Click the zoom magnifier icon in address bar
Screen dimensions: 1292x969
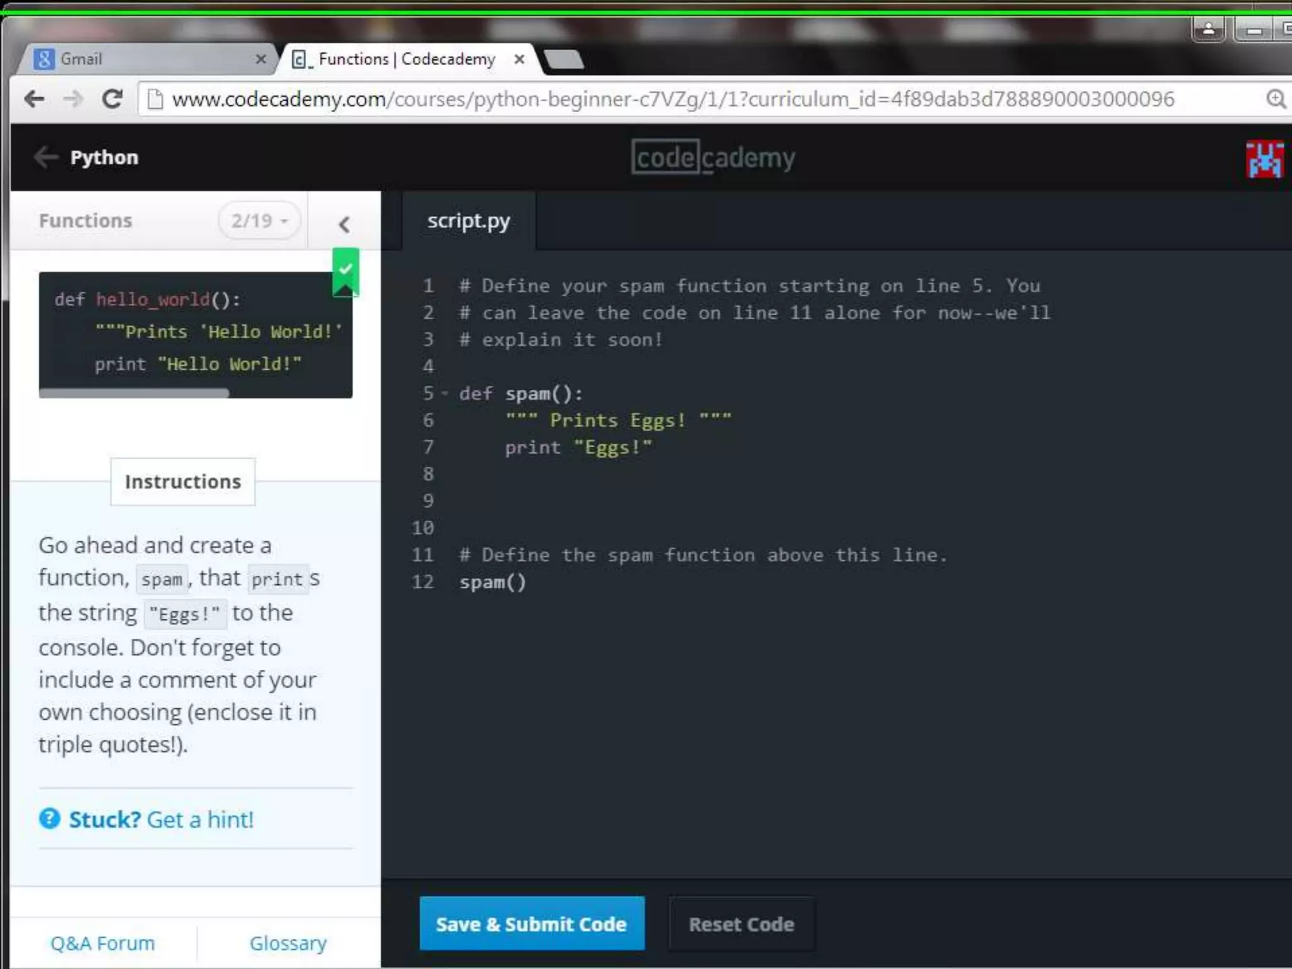(1276, 99)
